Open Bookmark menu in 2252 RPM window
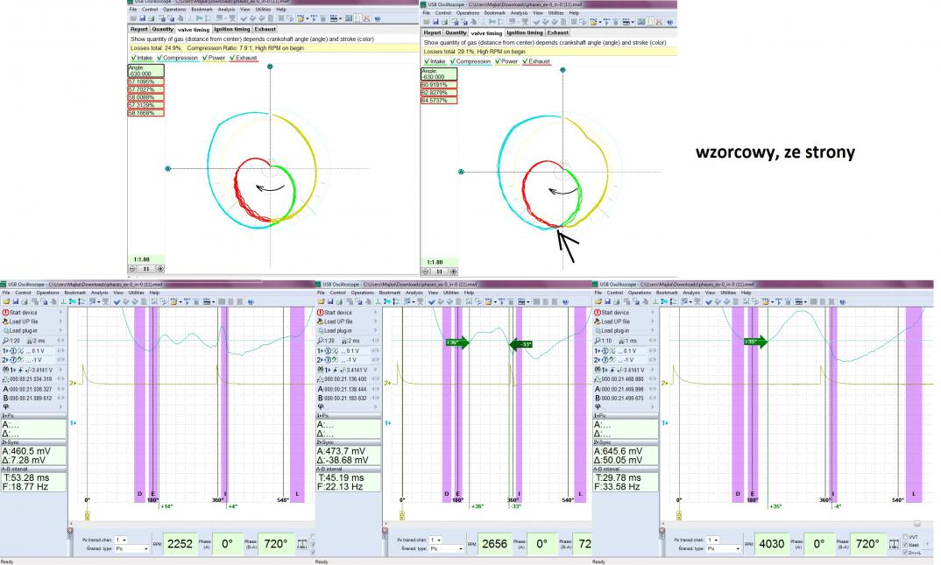Viewport: 941px width, 565px height. click(75, 293)
